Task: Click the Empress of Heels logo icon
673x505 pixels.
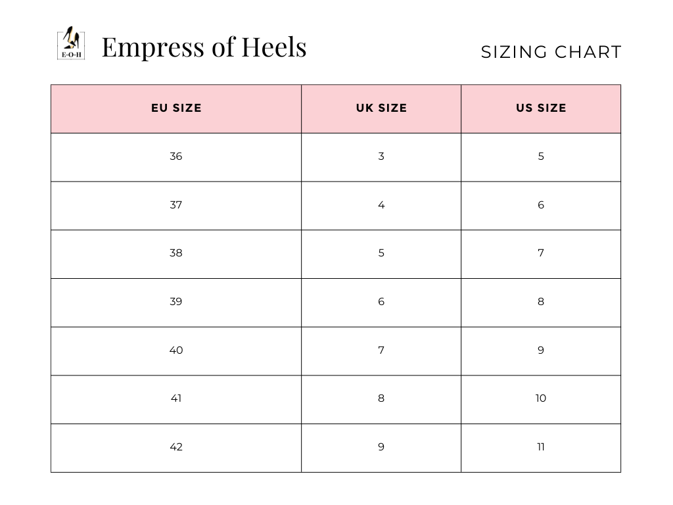Action: click(70, 43)
